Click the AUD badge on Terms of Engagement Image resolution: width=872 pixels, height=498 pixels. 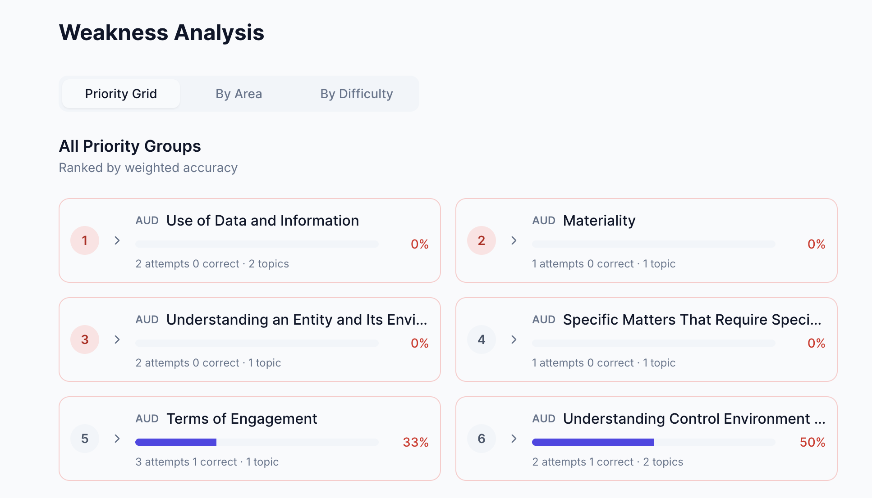tap(147, 419)
